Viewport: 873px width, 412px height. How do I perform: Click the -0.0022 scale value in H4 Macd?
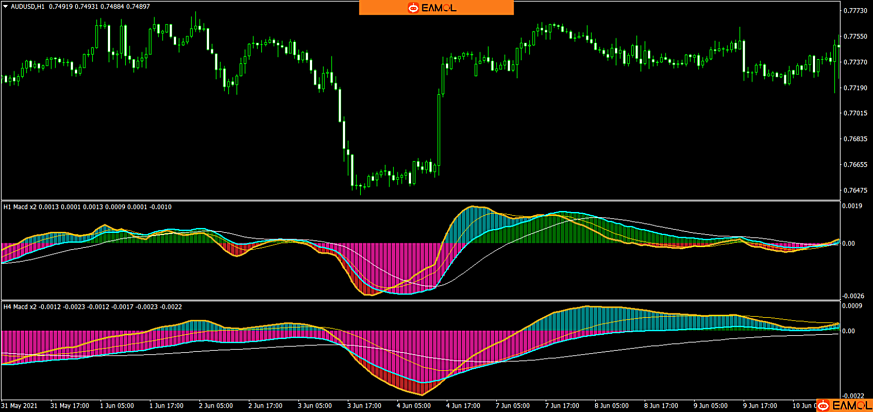[x=852, y=396]
